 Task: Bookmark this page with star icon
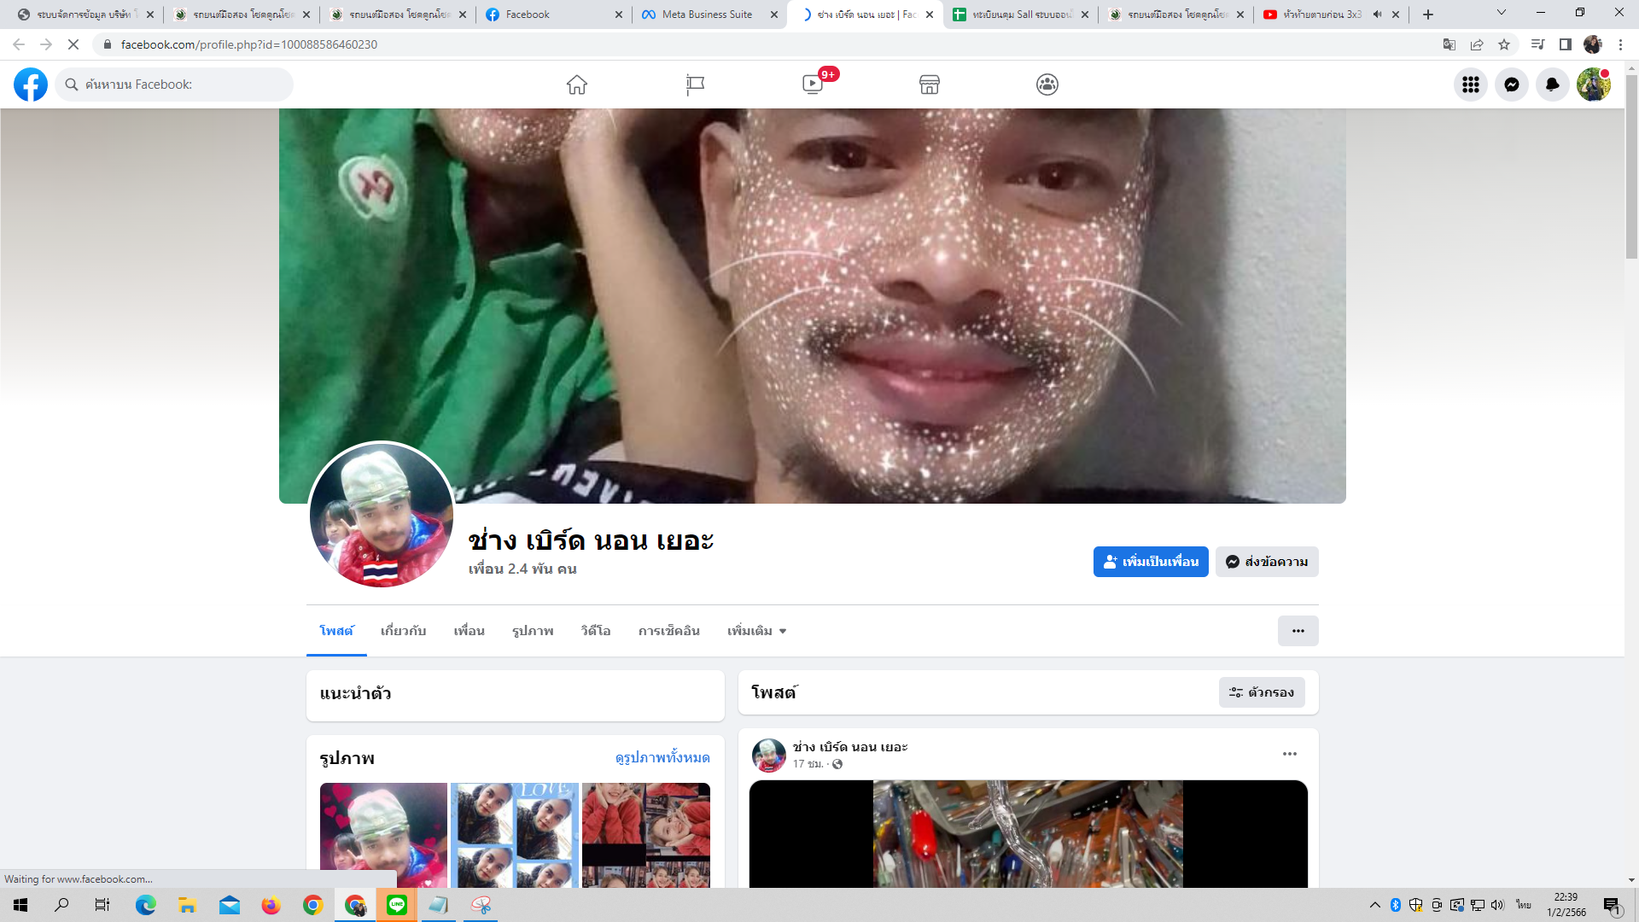[x=1504, y=44]
